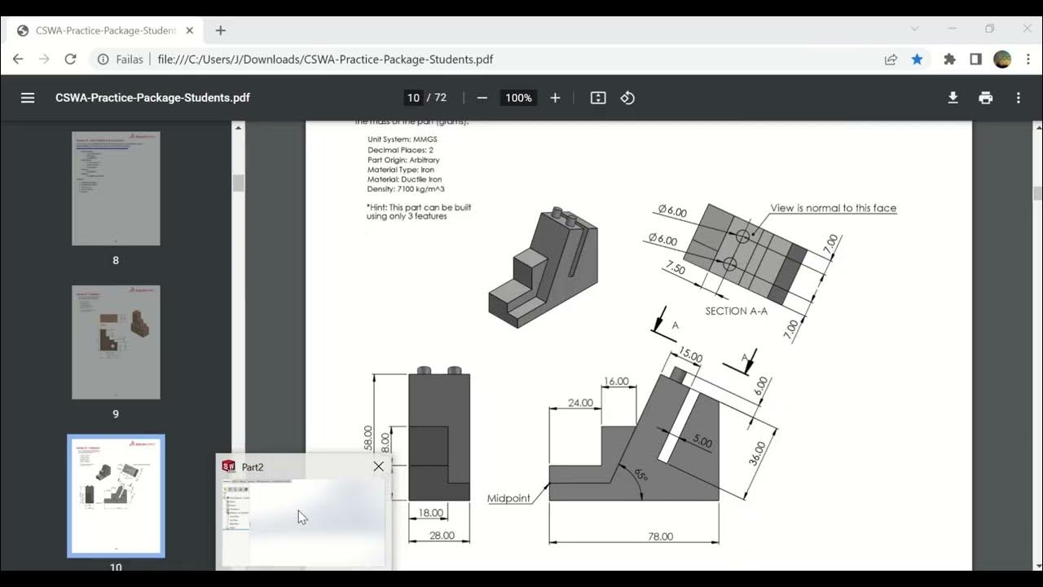The height and width of the screenshot is (587, 1043).
Task: Click the PDF document vertical scrollbar
Action: (x=1037, y=193)
